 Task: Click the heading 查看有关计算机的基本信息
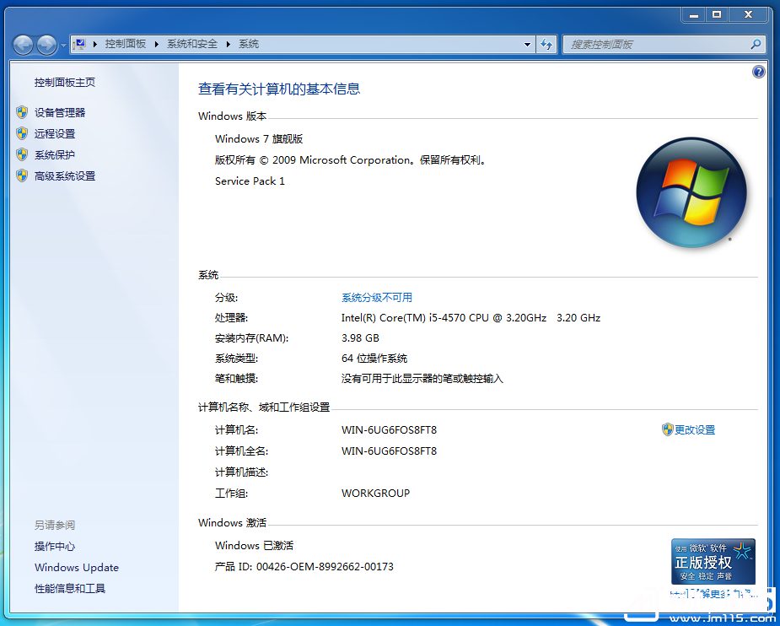(279, 89)
